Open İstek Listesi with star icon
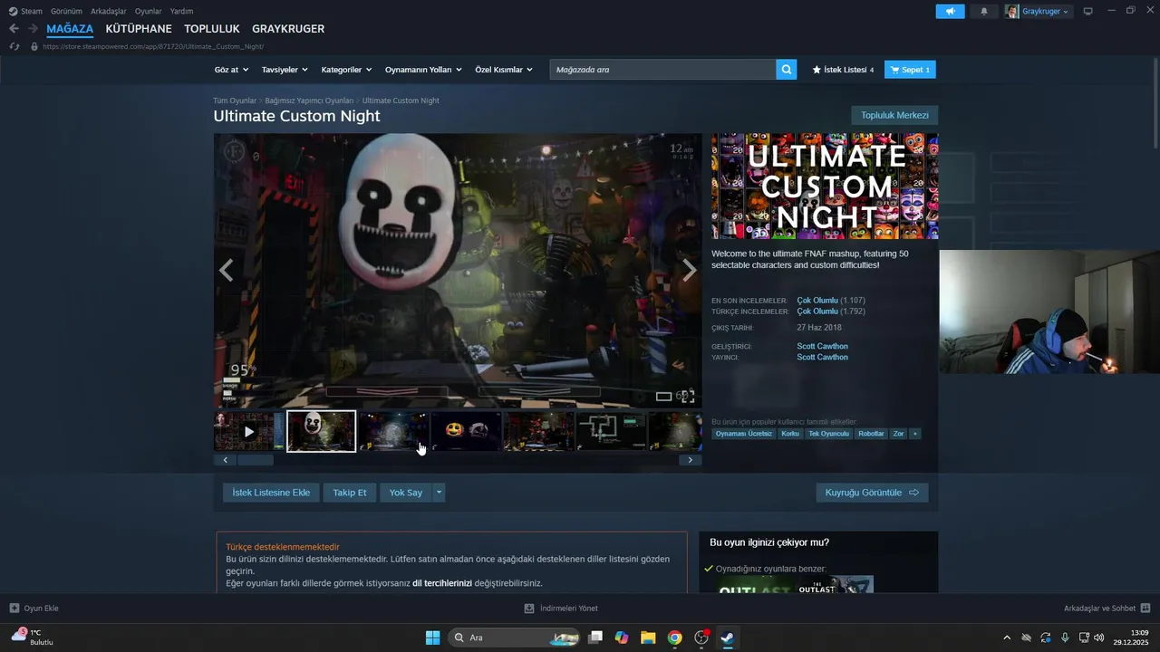 click(843, 70)
